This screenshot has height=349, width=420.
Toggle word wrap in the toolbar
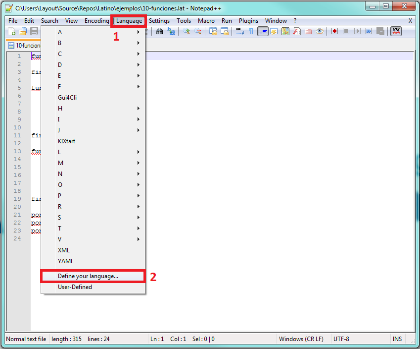tap(240, 31)
